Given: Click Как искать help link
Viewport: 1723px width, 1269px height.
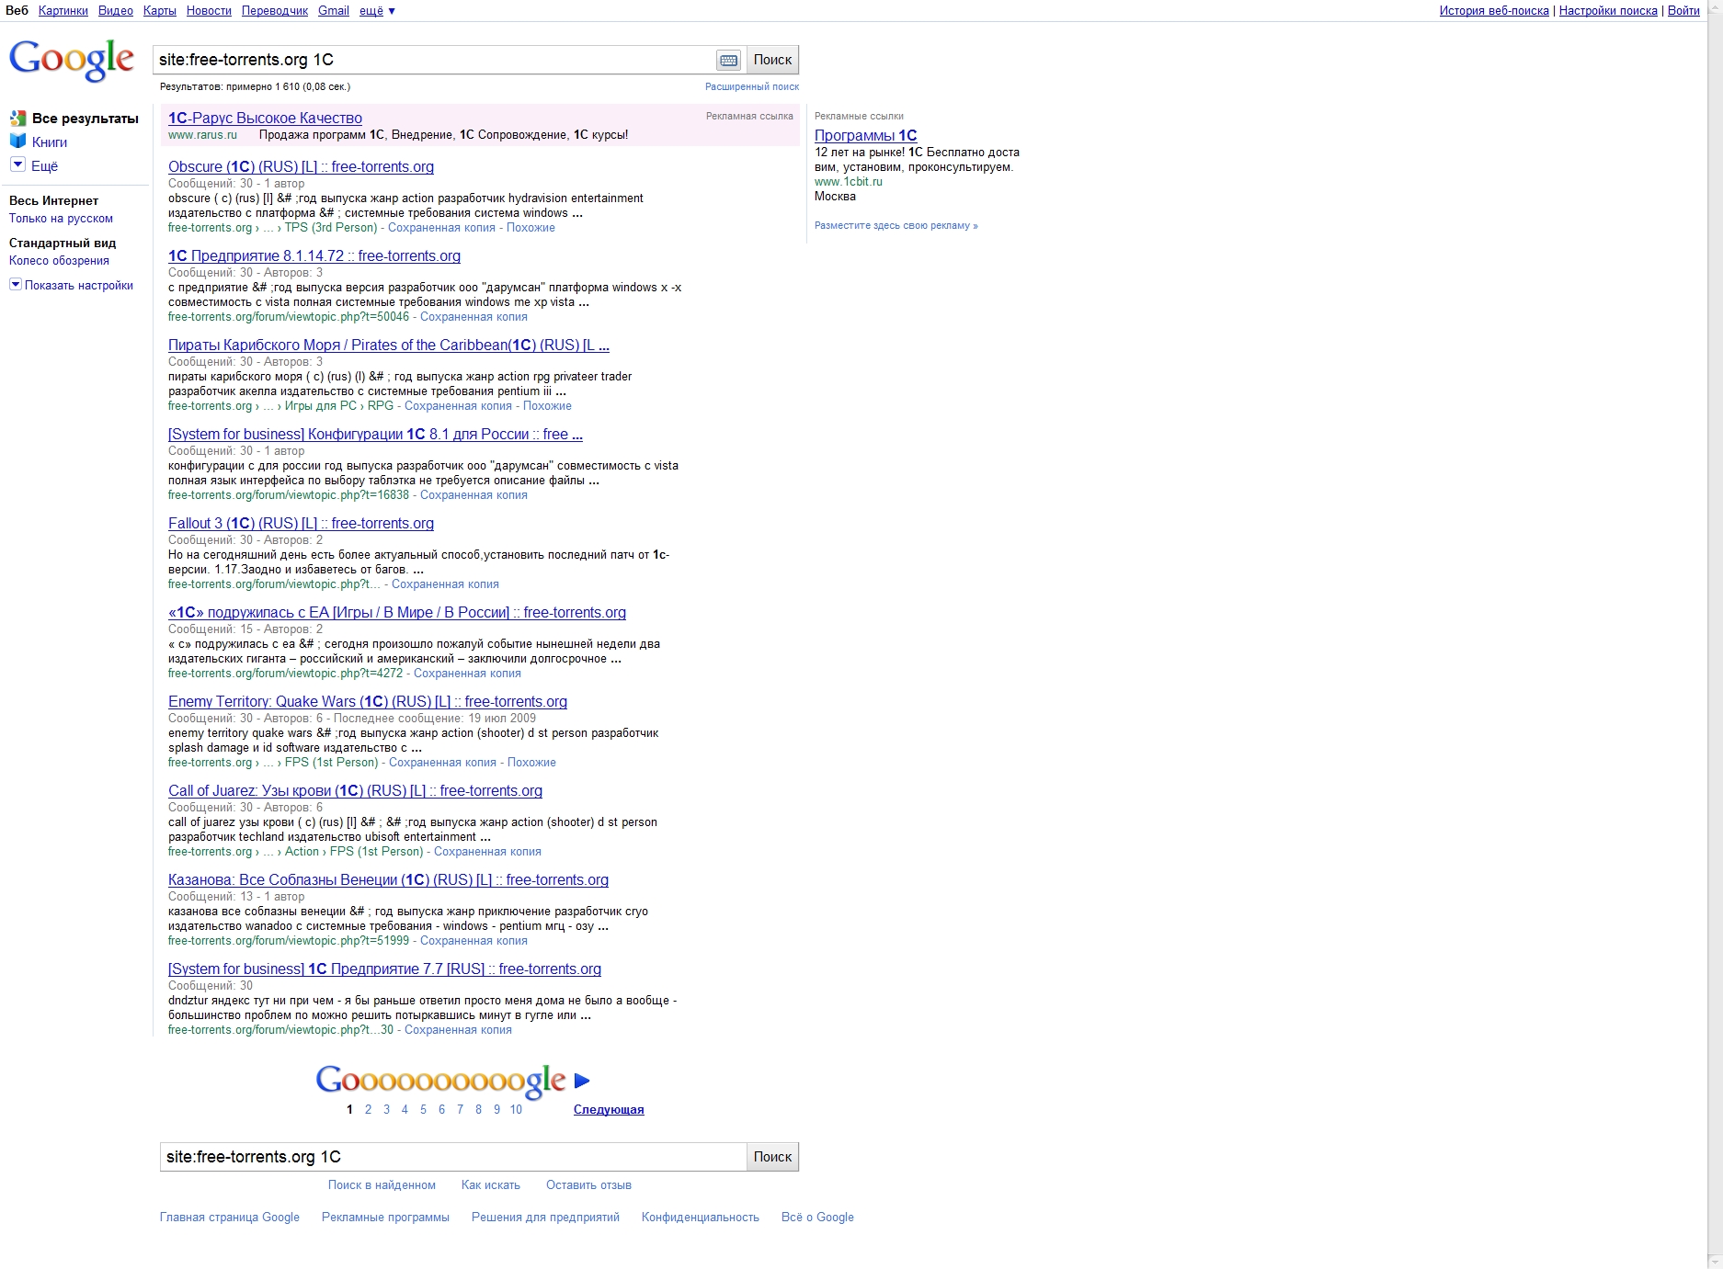Looking at the screenshot, I should click(491, 1185).
